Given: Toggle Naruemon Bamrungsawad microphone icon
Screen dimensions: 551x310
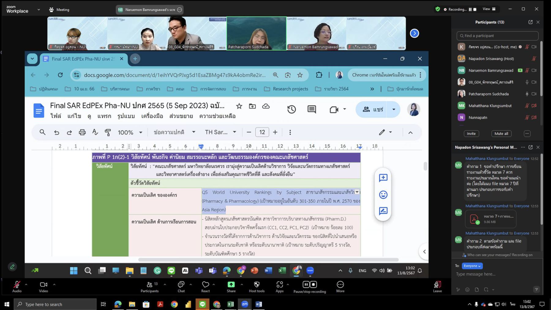Looking at the screenshot, I should [x=527, y=70].
